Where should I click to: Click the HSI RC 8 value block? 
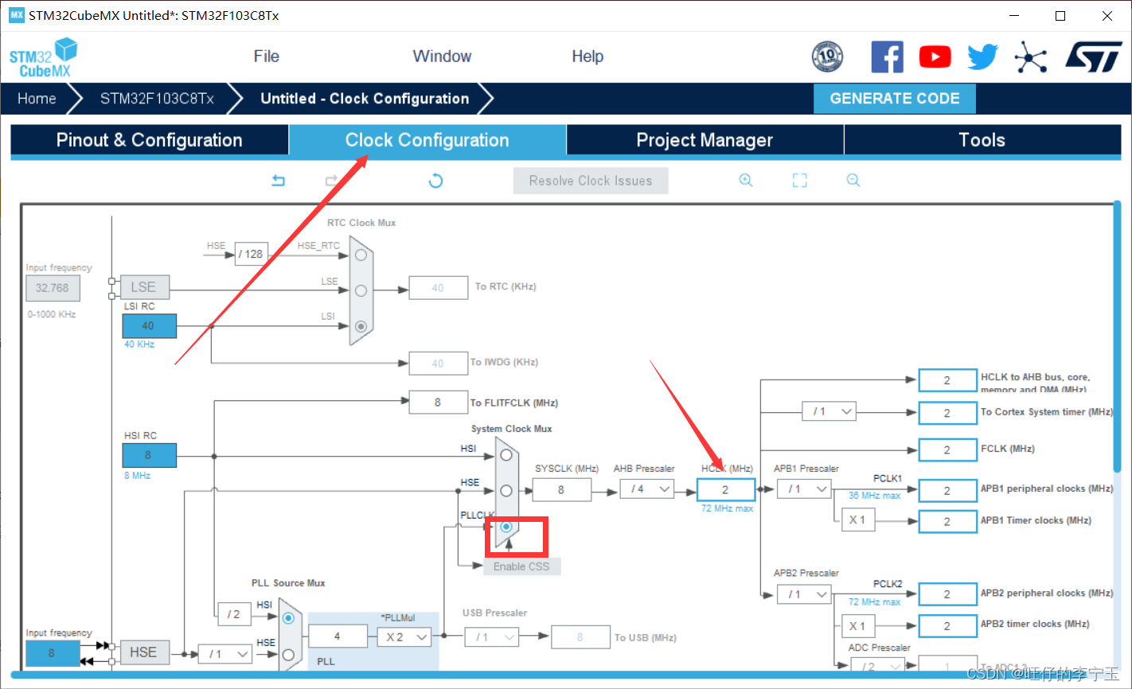coord(149,455)
